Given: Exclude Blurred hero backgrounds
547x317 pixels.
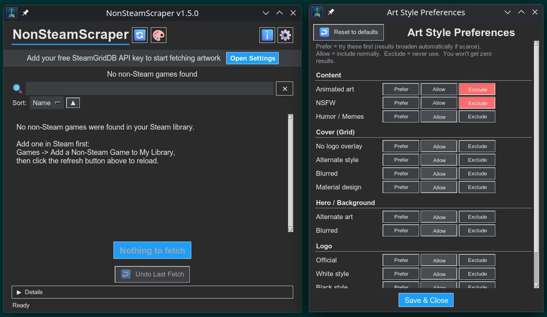Looking at the screenshot, I should (x=477, y=230).
